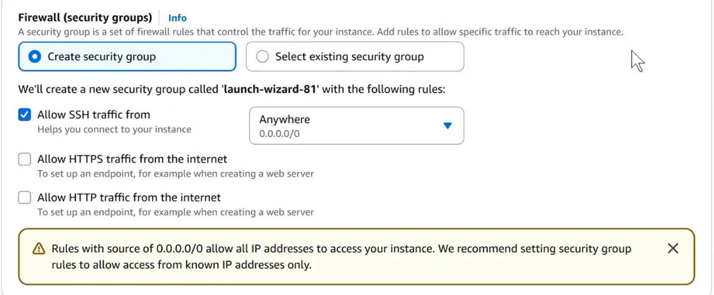Click the Firewall (security groups) heading

[85, 18]
